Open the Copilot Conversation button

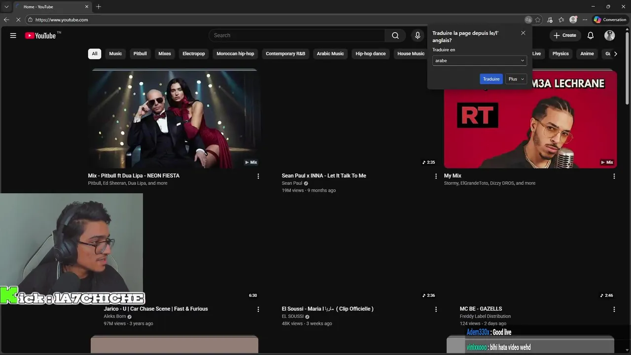click(x=610, y=20)
